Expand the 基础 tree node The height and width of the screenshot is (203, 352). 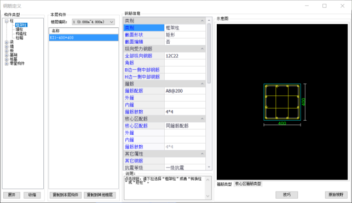(7, 55)
